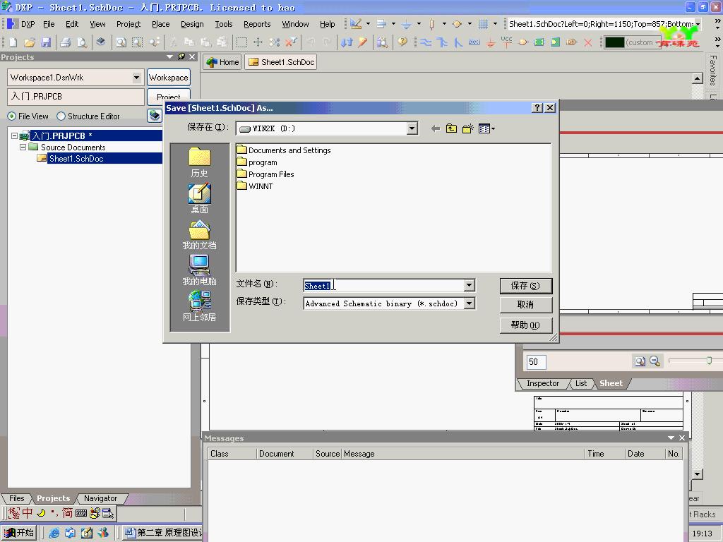Open Desktop shortcut in save dialog
Viewport: 723px width, 542px height.
pos(199,198)
